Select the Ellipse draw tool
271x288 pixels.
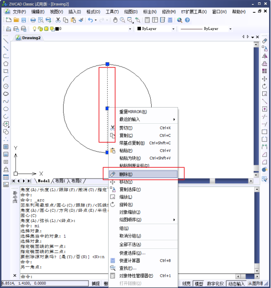[6, 109]
